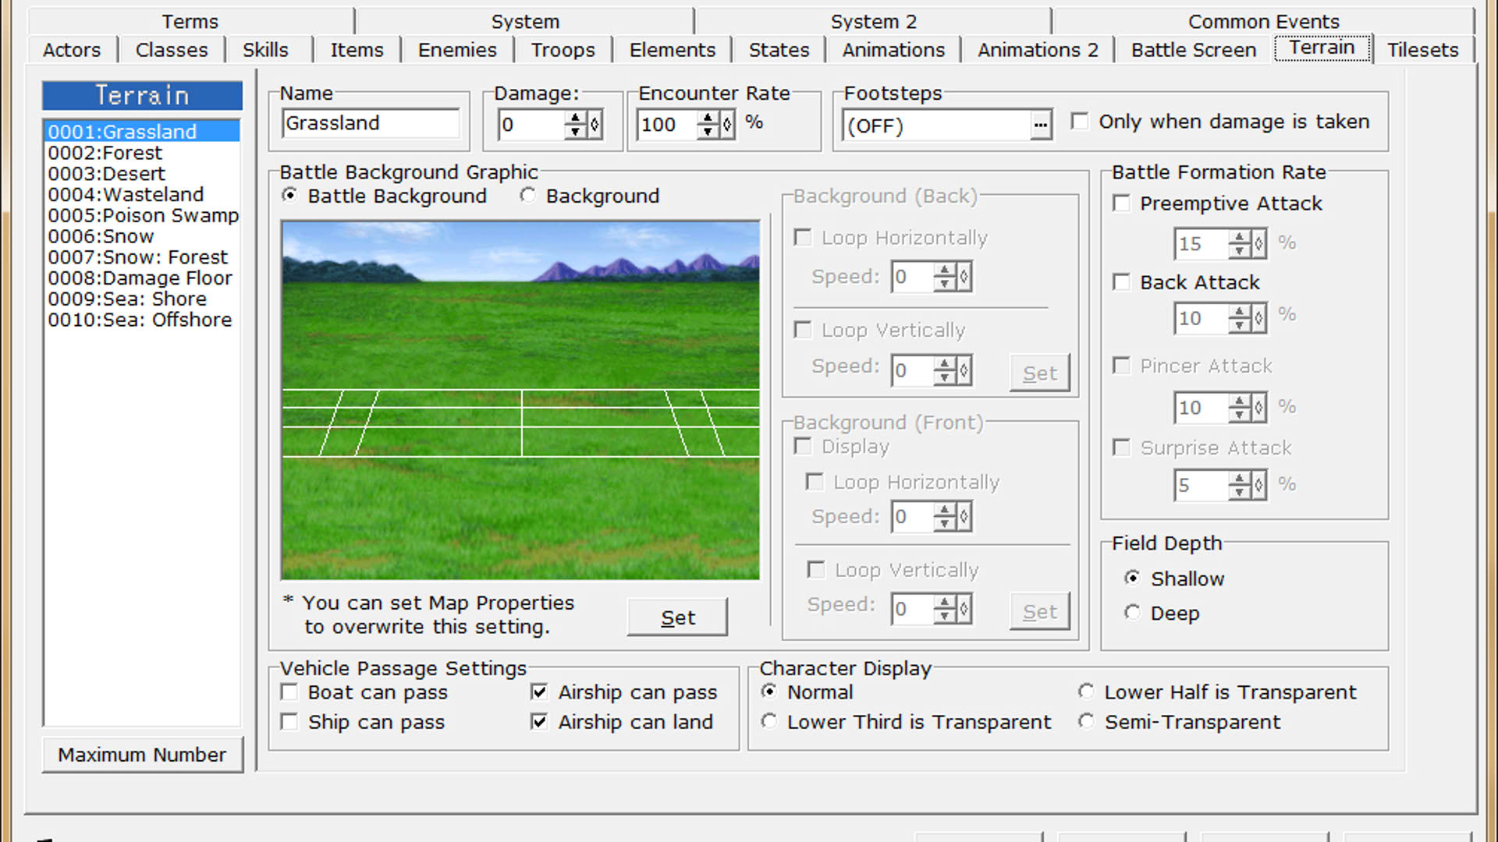1498x842 pixels.
Task: Click the Preemptive Attack percent spinner
Action: pyautogui.click(x=1240, y=244)
